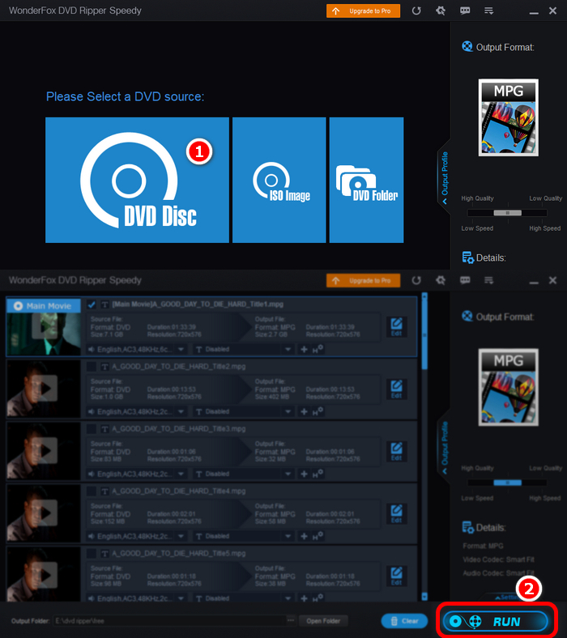Click the plus add-subtitle icon for Title1
This screenshot has height=638, width=567.
[304, 350]
